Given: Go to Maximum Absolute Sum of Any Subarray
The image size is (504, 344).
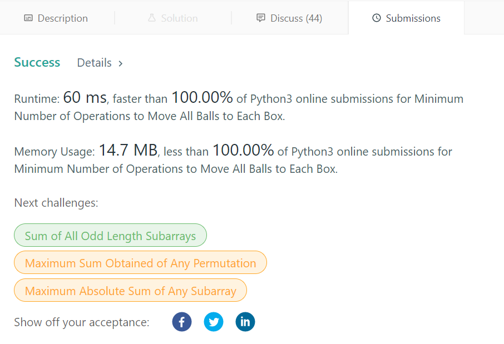Looking at the screenshot, I should point(130,291).
